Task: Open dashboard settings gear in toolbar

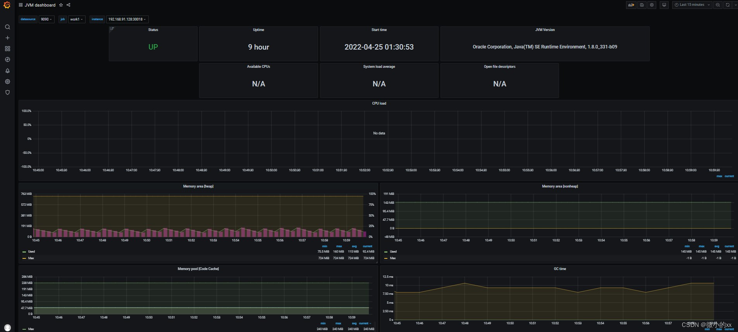Action: 652,5
